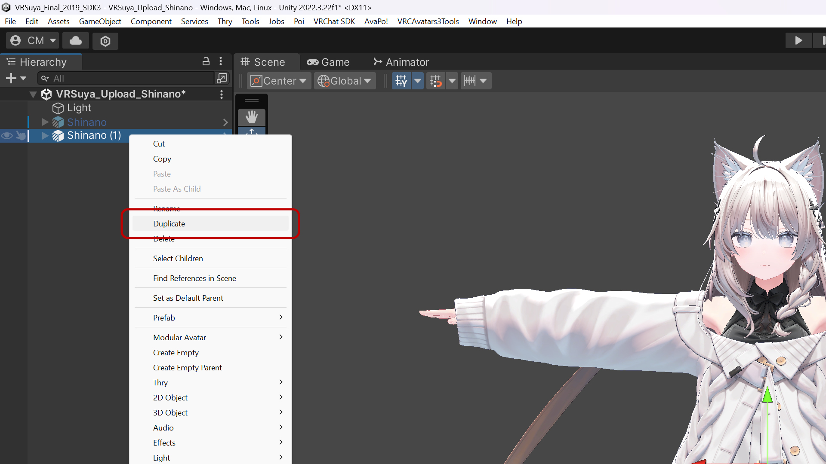Screen dimensions: 826x464
Task: Toggle the scene grid visibility
Action: [x=401, y=81]
